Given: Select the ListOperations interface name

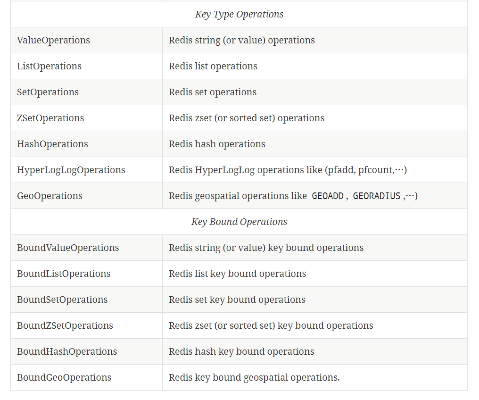Looking at the screenshot, I should [x=49, y=66].
